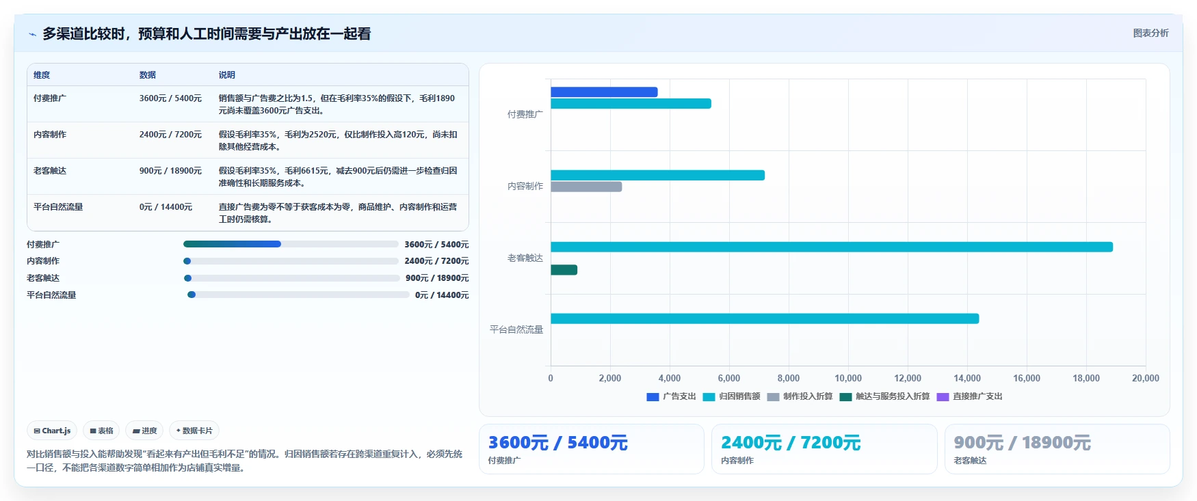Screen dimensions: 1197x501
Task: Click the header icon beside the title
Action: [x=32, y=34]
